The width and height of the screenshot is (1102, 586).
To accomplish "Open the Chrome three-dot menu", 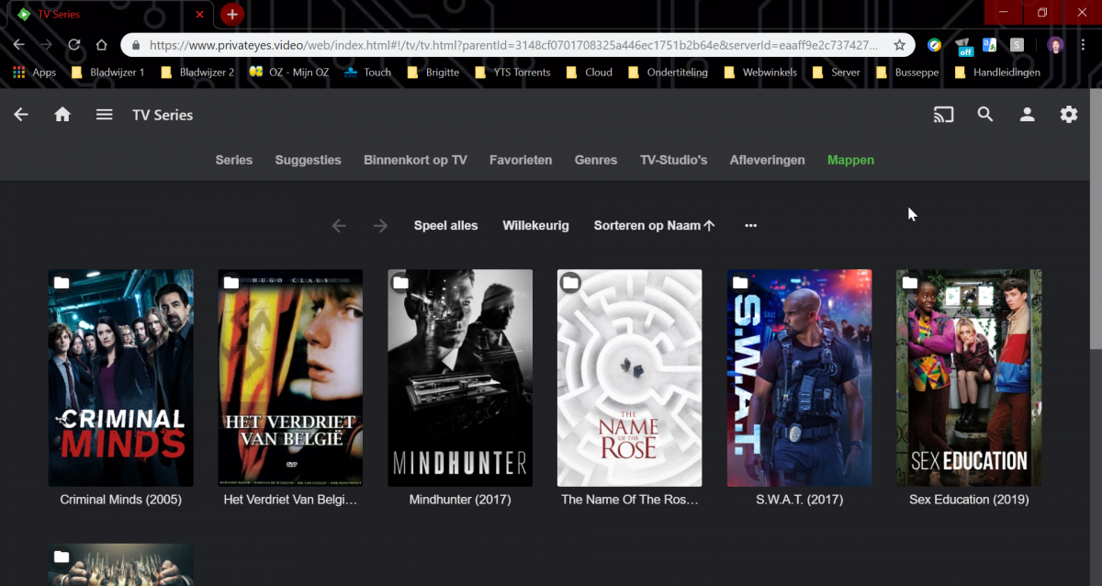I will point(1084,45).
